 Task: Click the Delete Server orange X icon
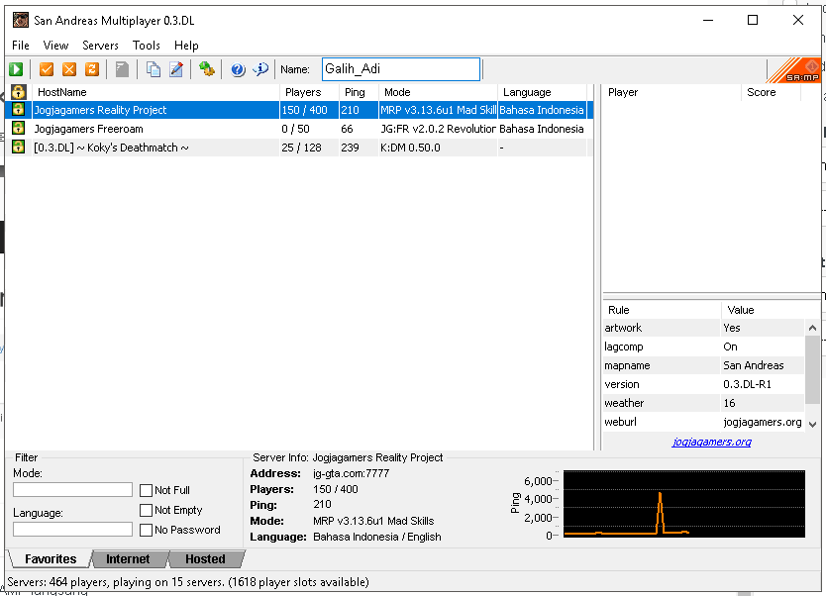pos(69,69)
